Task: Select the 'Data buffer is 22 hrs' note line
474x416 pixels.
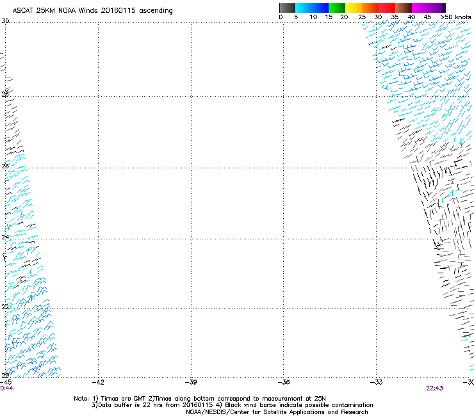Action: [232, 405]
